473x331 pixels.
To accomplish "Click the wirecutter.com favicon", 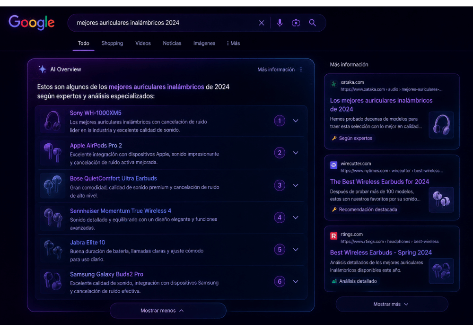I will pos(333,165).
